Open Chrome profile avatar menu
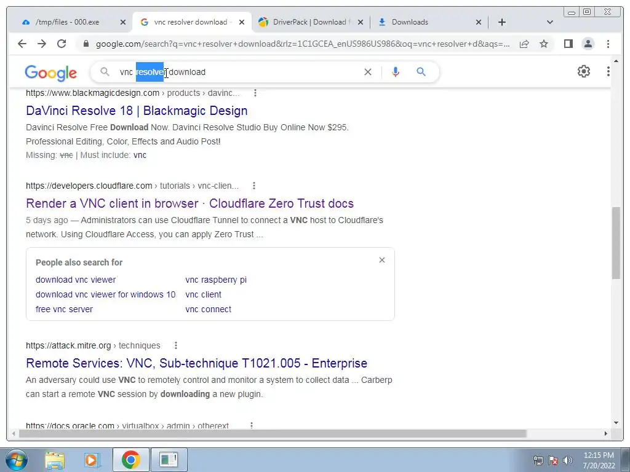 (x=588, y=44)
